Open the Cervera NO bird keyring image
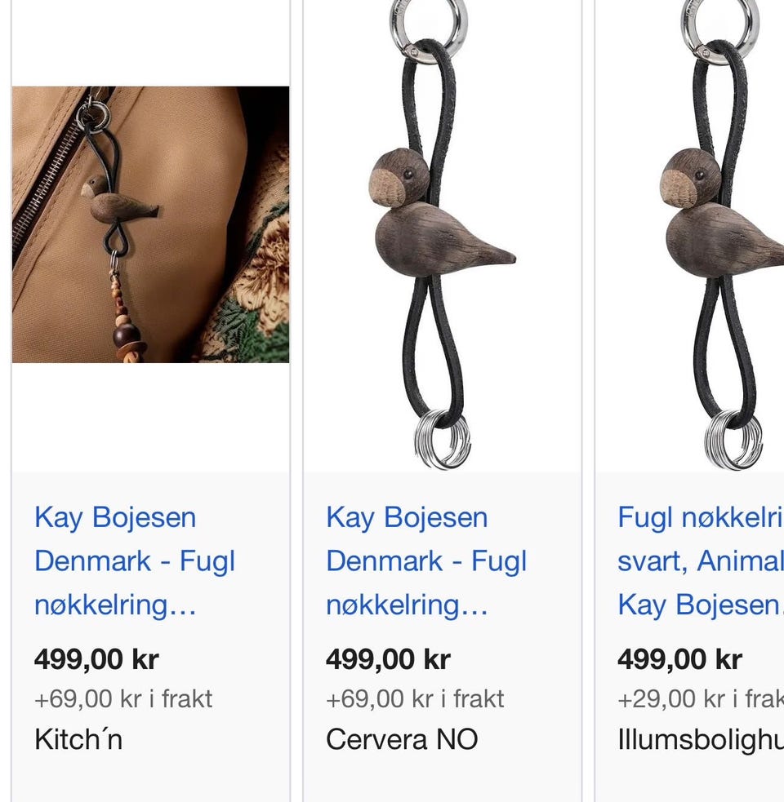This screenshot has height=802, width=784. pos(443,235)
